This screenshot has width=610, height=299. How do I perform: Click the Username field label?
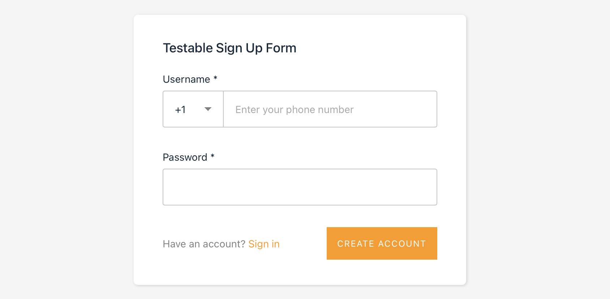(186, 79)
